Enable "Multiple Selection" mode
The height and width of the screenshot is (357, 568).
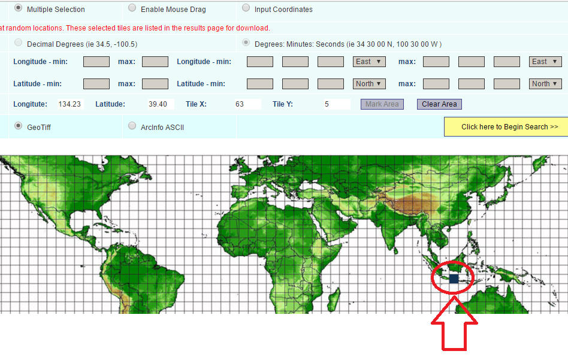[19, 9]
